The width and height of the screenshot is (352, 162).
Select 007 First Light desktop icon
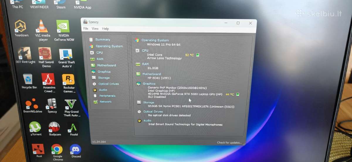point(26,55)
